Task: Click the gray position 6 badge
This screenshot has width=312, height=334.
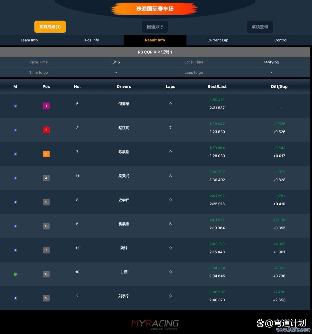Action: [x=46, y=226]
